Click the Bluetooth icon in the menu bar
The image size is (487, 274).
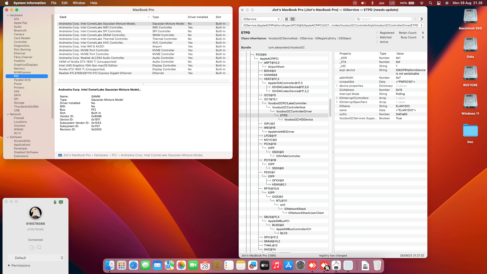click(372, 3)
